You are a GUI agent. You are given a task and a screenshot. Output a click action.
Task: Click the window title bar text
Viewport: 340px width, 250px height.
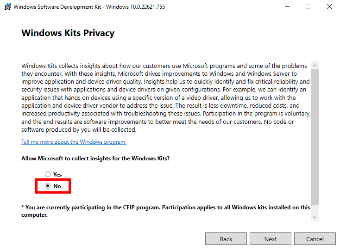[x=89, y=7]
